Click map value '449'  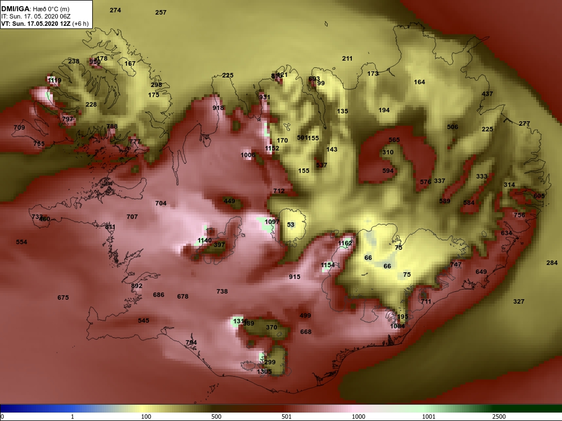coord(229,201)
